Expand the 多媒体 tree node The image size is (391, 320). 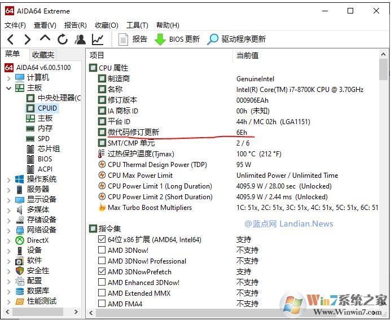(x=9, y=211)
